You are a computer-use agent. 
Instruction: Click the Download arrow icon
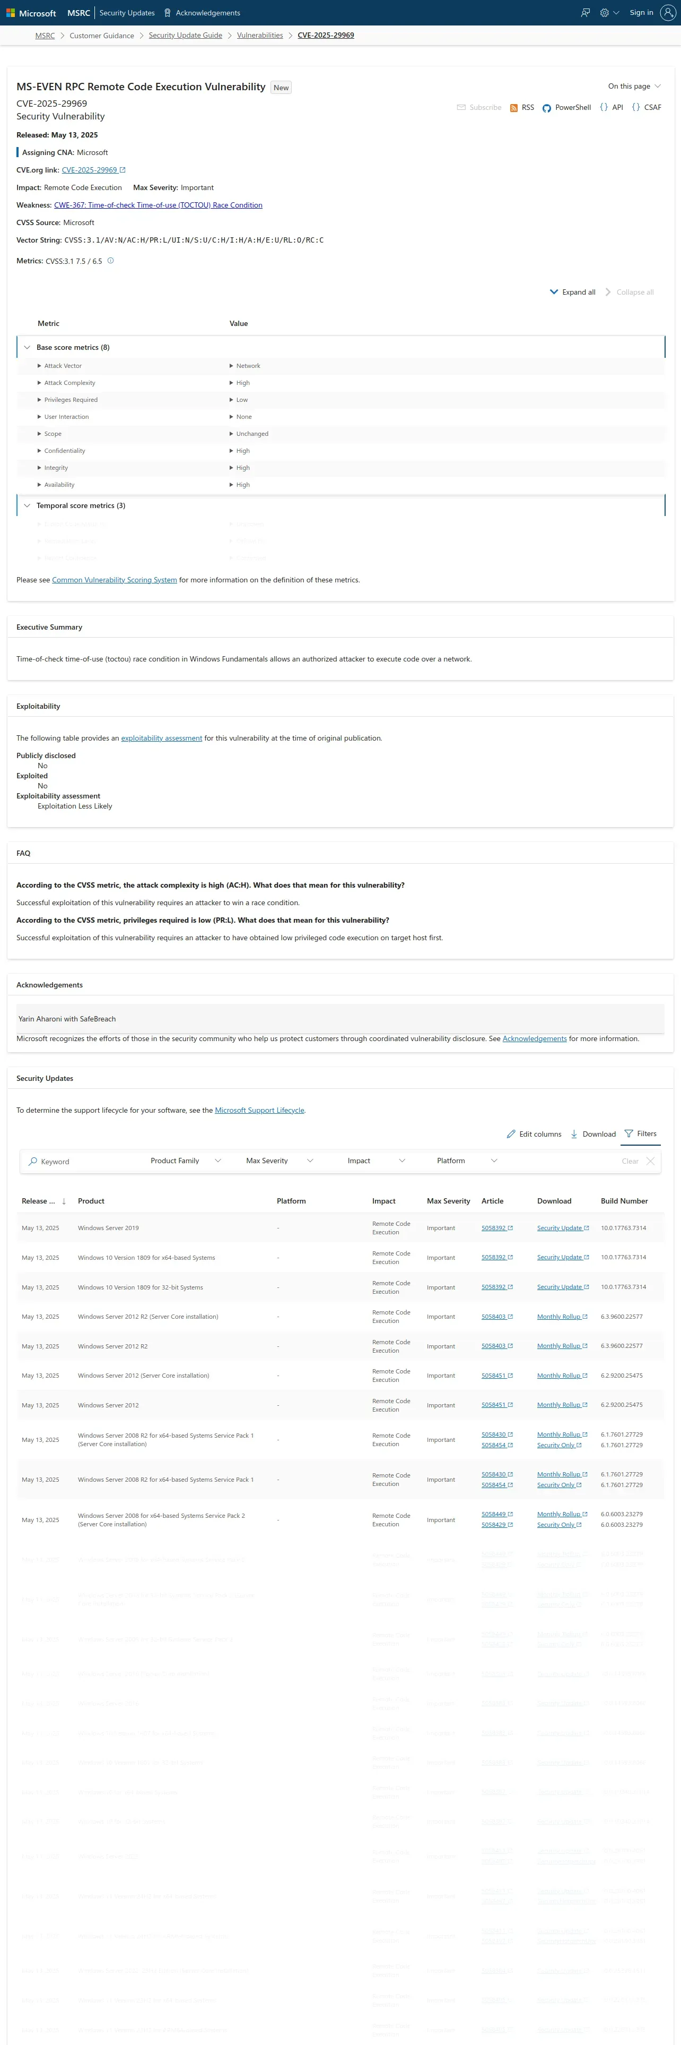(x=574, y=1133)
